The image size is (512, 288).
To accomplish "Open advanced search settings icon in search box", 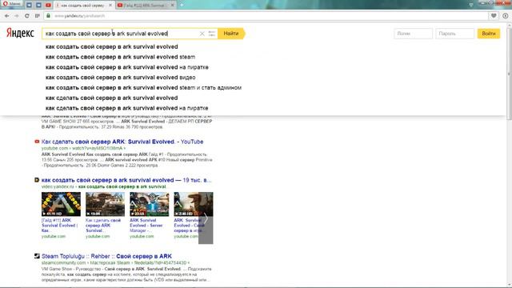I will pos(211,34).
